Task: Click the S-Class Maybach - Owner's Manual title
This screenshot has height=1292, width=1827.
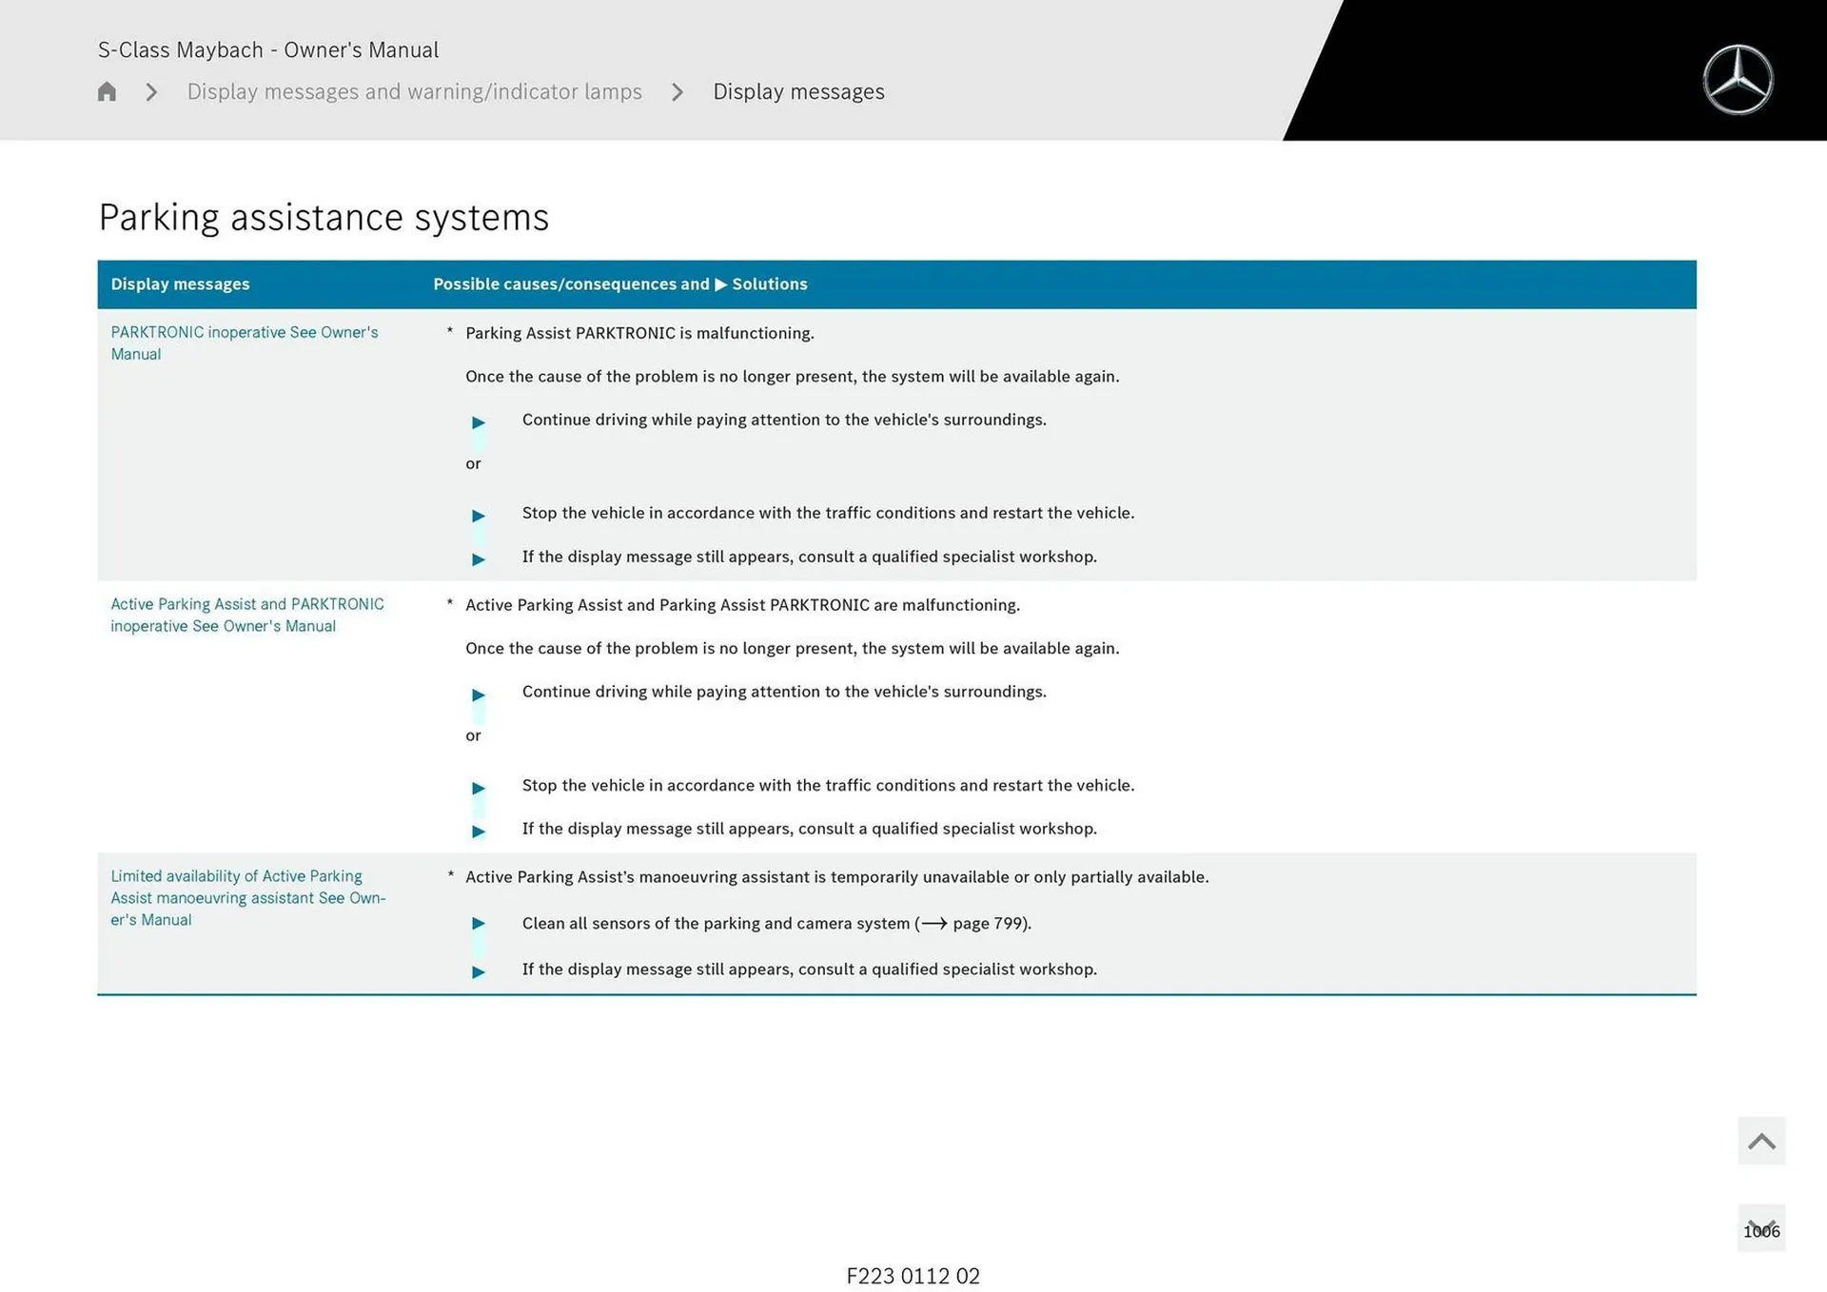Action: (268, 49)
